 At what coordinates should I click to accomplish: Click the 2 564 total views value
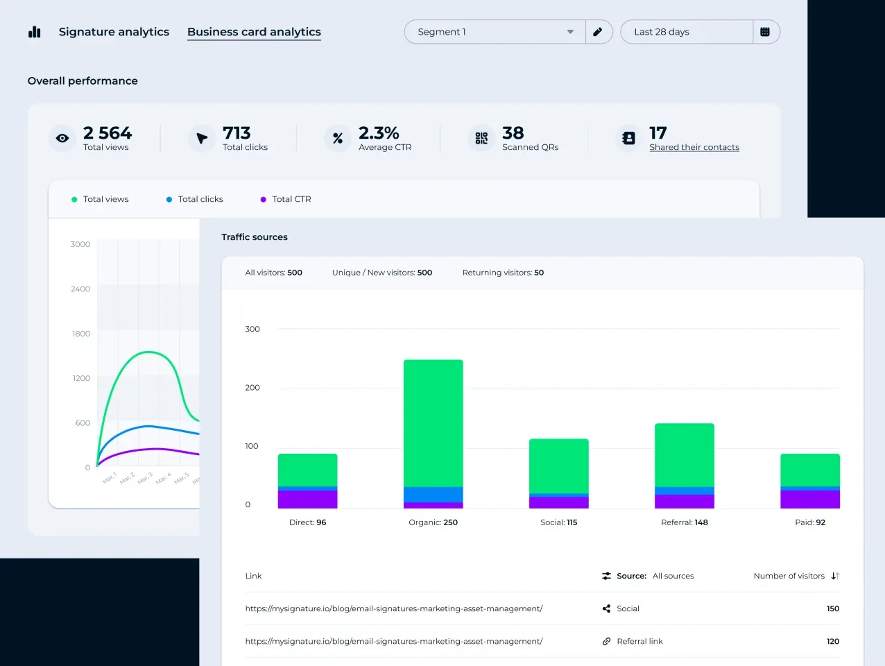coord(108,133)
